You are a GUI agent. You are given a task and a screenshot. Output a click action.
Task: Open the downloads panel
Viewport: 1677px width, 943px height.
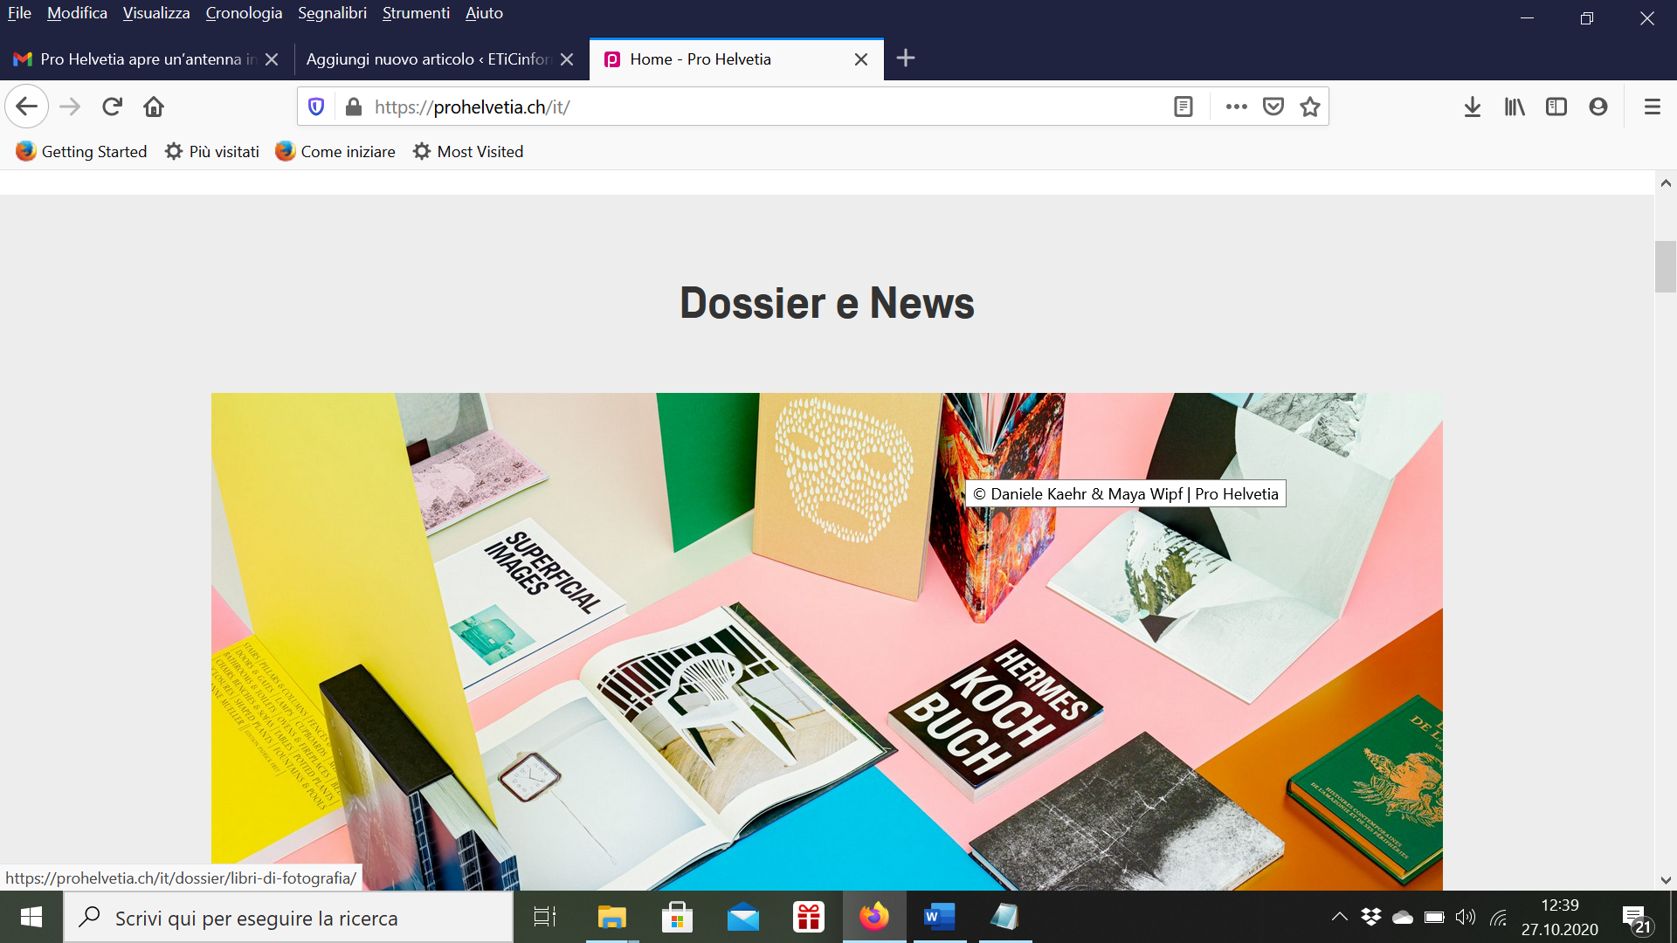[x=1473, y=107]
